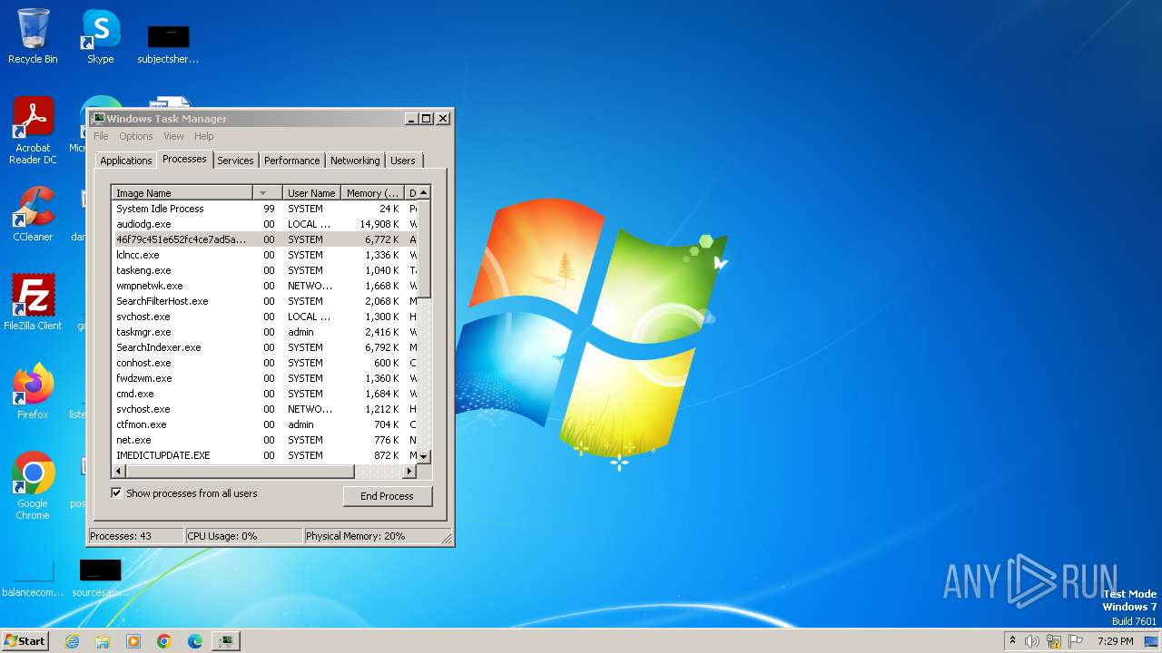Click the Task Manager title bar icon

pos(98,118)
